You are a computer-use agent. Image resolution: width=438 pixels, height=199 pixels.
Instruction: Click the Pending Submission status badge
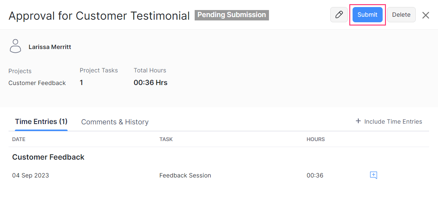231,15
